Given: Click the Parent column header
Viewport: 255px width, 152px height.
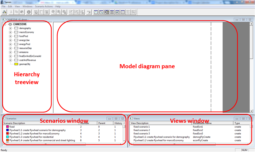Looking at the screenshot, I should [105, 123].
